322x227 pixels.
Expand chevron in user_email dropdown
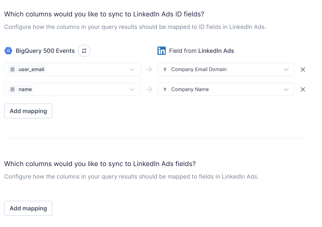[x=132, y=70]
